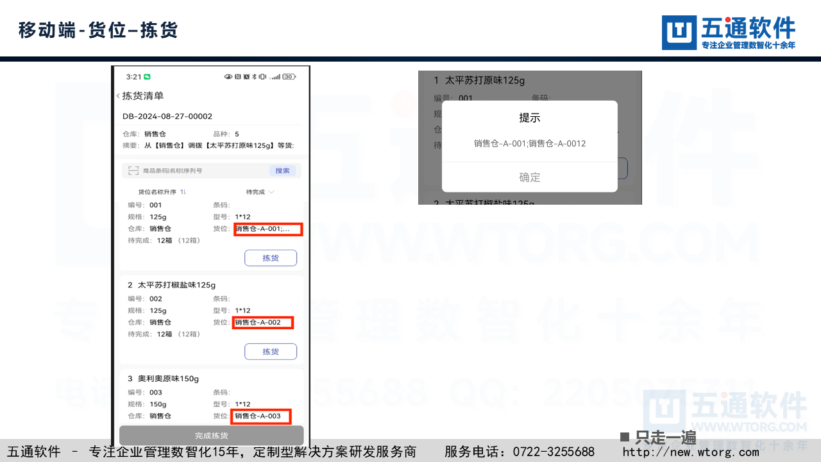Tap the barcode scan icon in search bar
Screen dimensions: 821x462
click(133, 171)
